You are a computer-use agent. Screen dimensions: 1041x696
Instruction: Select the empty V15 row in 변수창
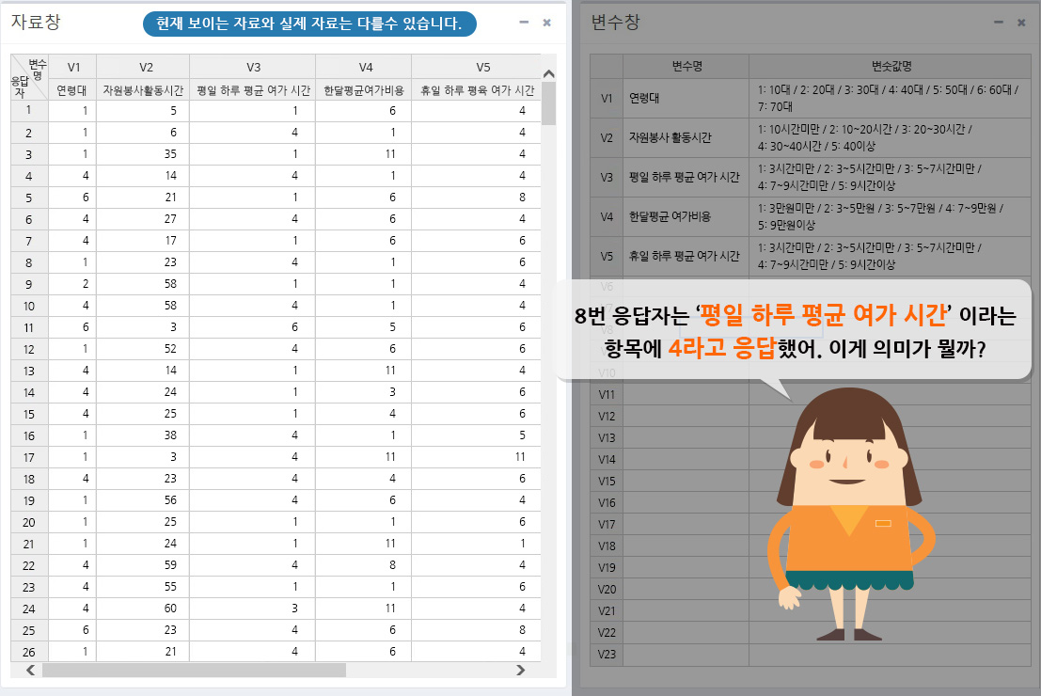click(811, 481)
